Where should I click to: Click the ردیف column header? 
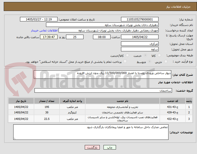pyautogui.click(x=189, y=101)
